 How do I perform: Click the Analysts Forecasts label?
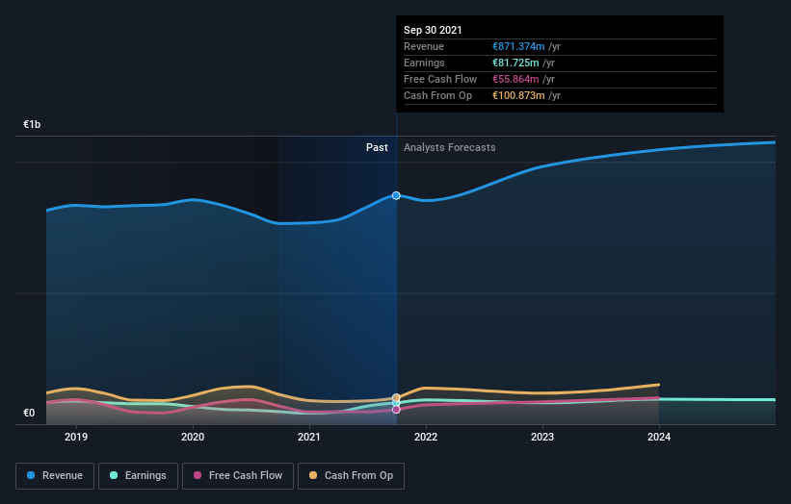point(450,147)
